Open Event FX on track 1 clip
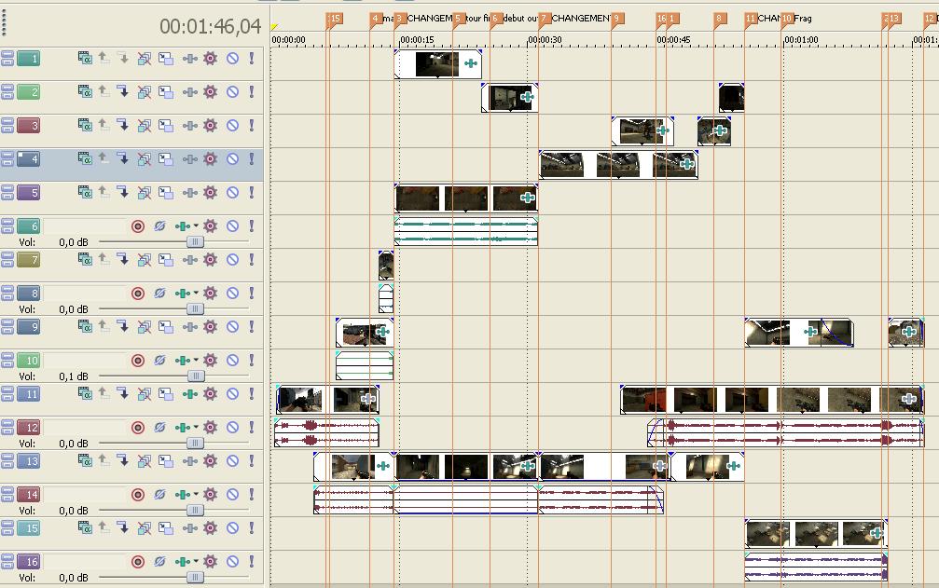 pyautogui.click(x=471, y=62)
